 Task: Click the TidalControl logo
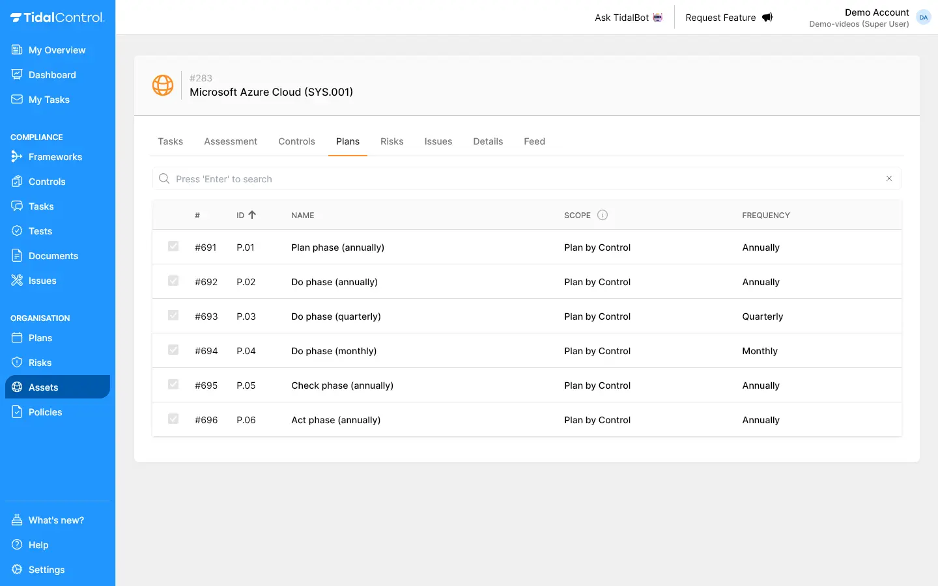point(57,18)
